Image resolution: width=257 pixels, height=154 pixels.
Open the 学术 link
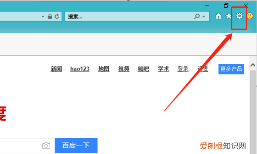tap(164, 69)
